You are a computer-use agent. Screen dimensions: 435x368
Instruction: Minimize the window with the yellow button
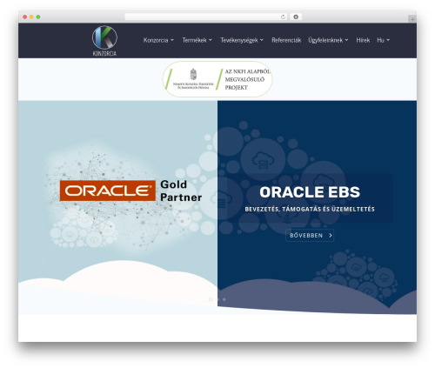31,17
